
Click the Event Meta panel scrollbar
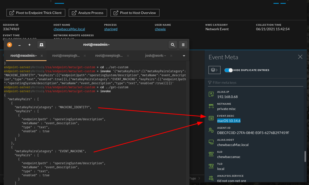[305, 156]
